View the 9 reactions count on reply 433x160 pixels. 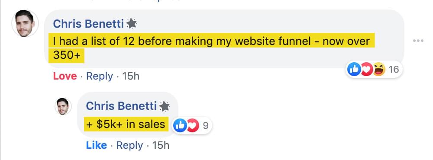[x=205, y=126]
